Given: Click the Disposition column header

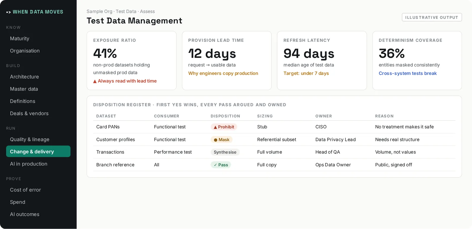Looking at the screenshot, I should [x=225, y=116].
